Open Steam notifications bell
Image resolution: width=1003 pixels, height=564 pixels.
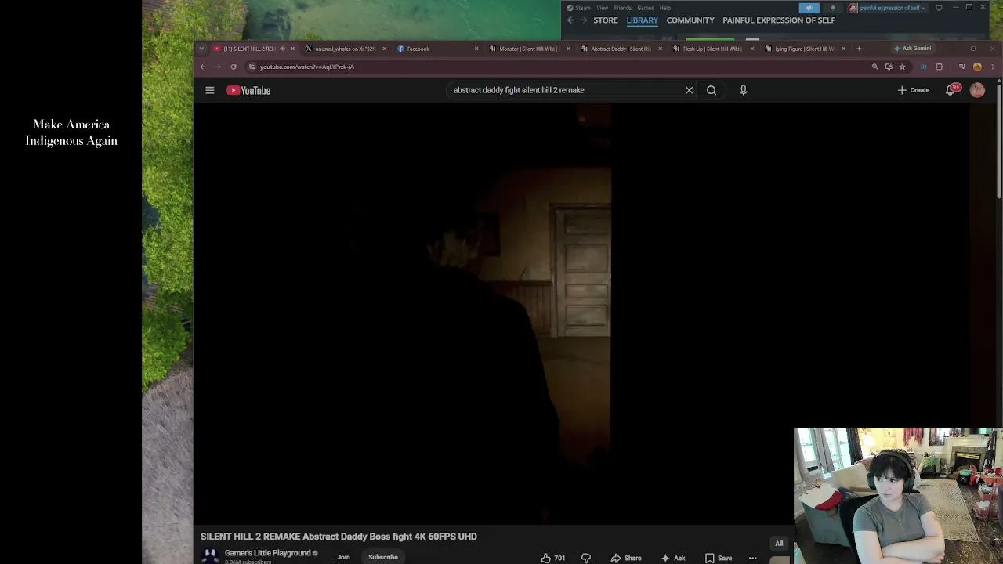click(x=832, y=8)
